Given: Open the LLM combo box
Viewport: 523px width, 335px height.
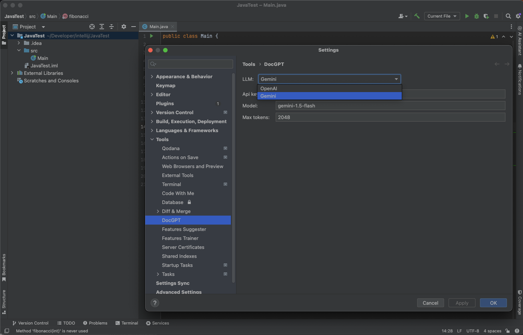Looking at the screenshot, I should 329,79.
